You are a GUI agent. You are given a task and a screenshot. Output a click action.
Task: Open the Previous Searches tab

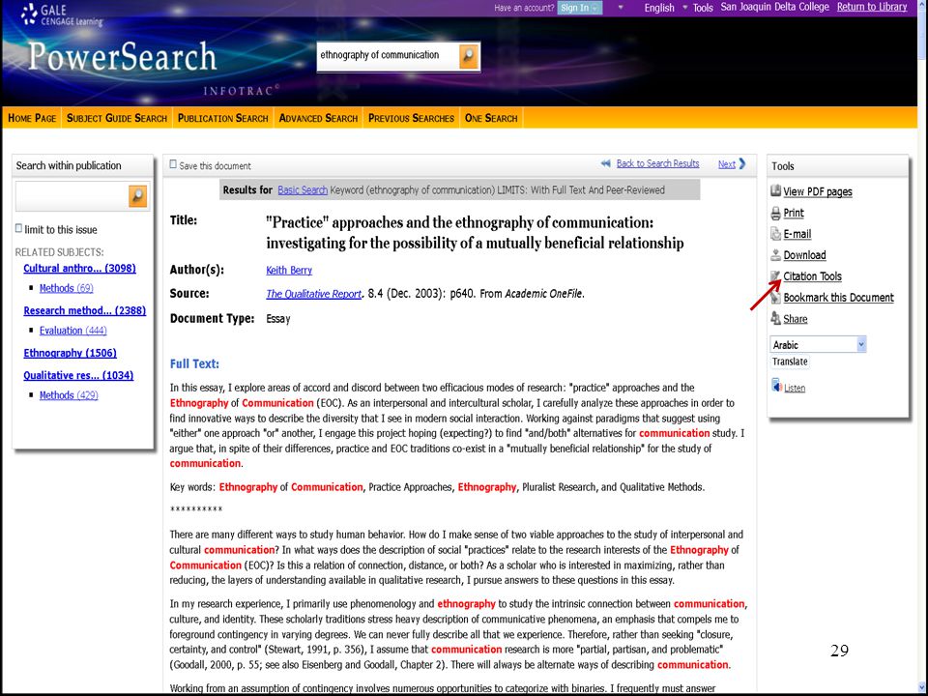pos(412,118)
